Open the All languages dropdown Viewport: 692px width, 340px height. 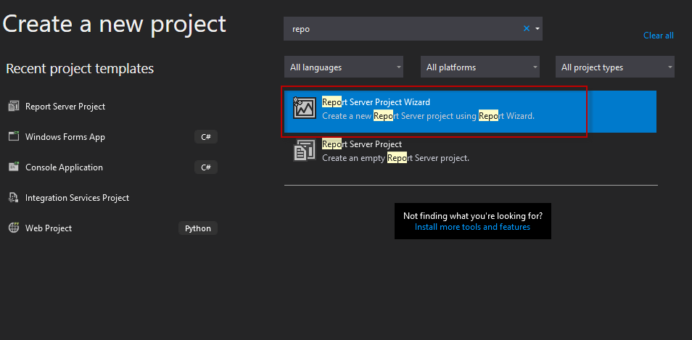[344, 67]
